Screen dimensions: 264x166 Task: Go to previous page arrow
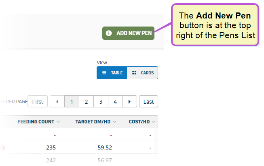click(x=57, y=102)
